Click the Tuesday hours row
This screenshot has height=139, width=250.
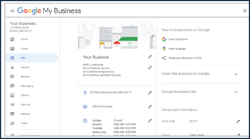114,128
